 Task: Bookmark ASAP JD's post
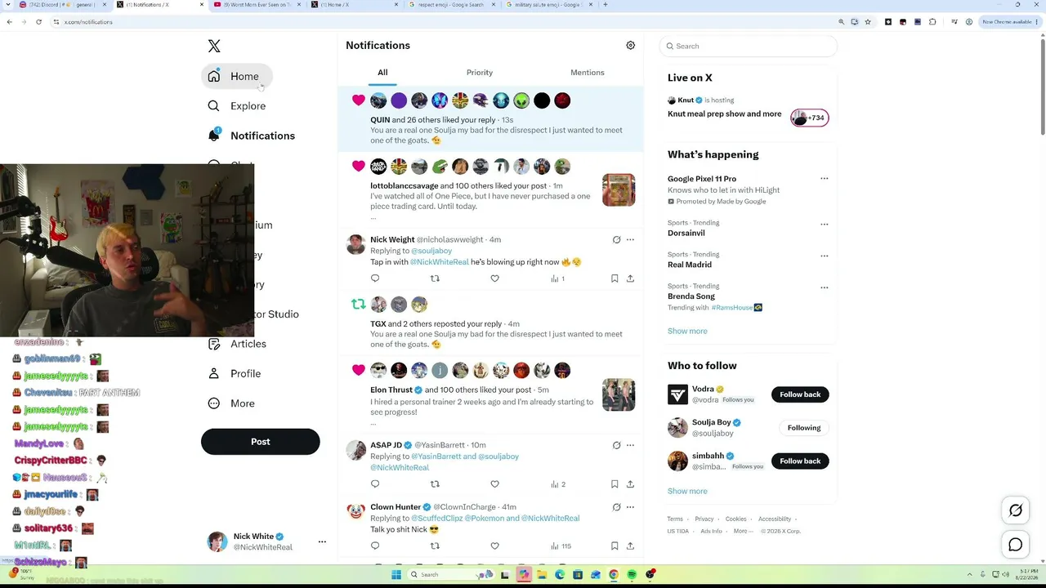615,484
